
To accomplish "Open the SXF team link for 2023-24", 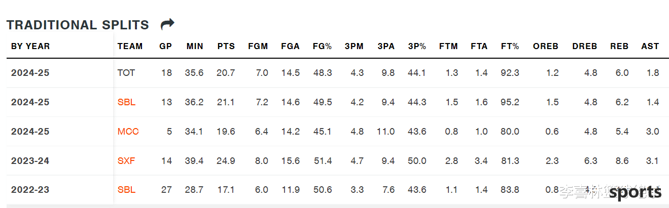I will (x=126, y=161).
